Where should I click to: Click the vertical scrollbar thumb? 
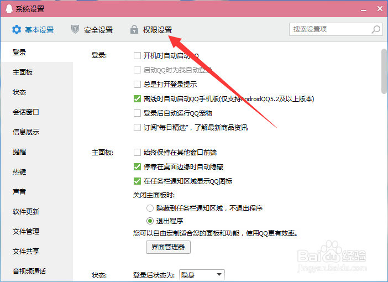point(384,71)
